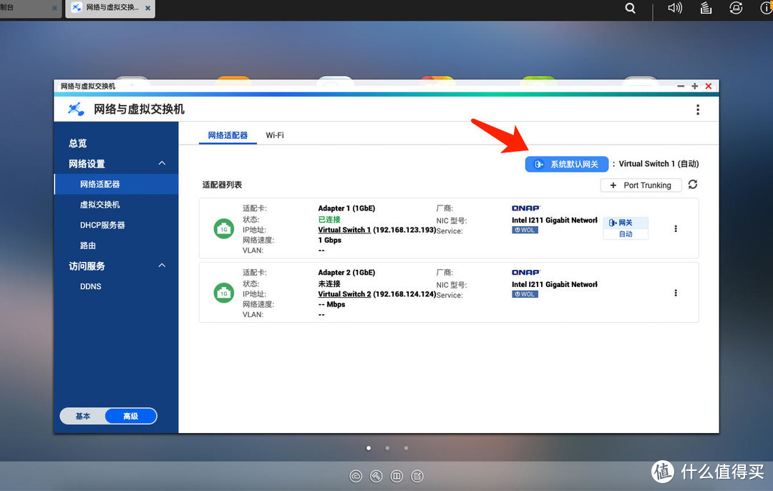Click third desktop dock icon at bottom

click(x=397, y=476)
